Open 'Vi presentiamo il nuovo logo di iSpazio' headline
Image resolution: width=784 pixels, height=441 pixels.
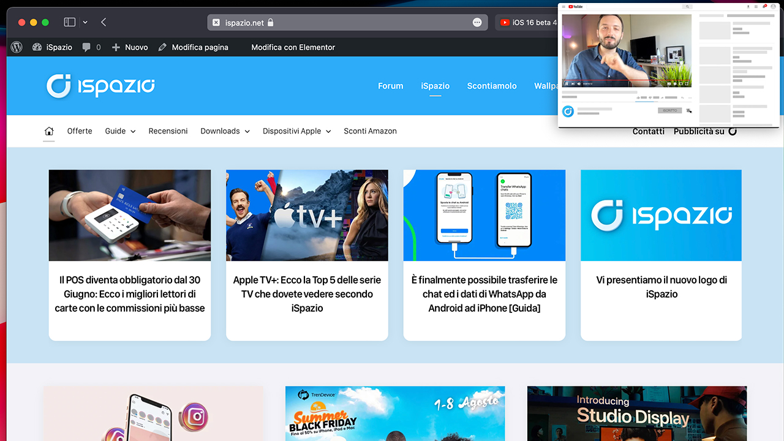(661, 287)
